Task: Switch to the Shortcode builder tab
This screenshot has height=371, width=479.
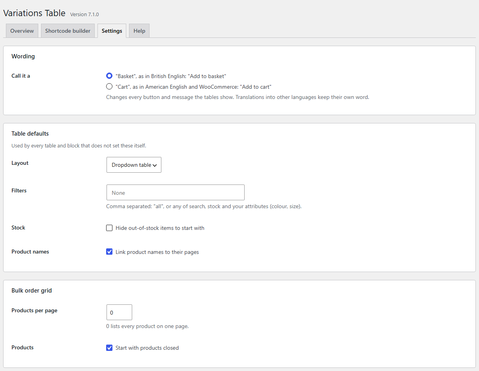Action: tap(68, 31)
